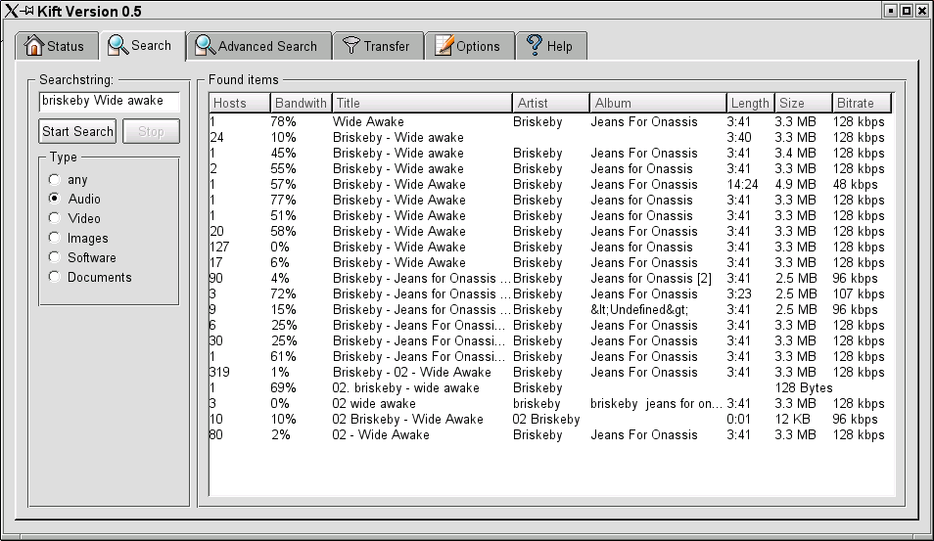Viewport: 934px width, 541px height.
Task: Select the Software type option
Action: pyautogui.click(x=54, y=258)
